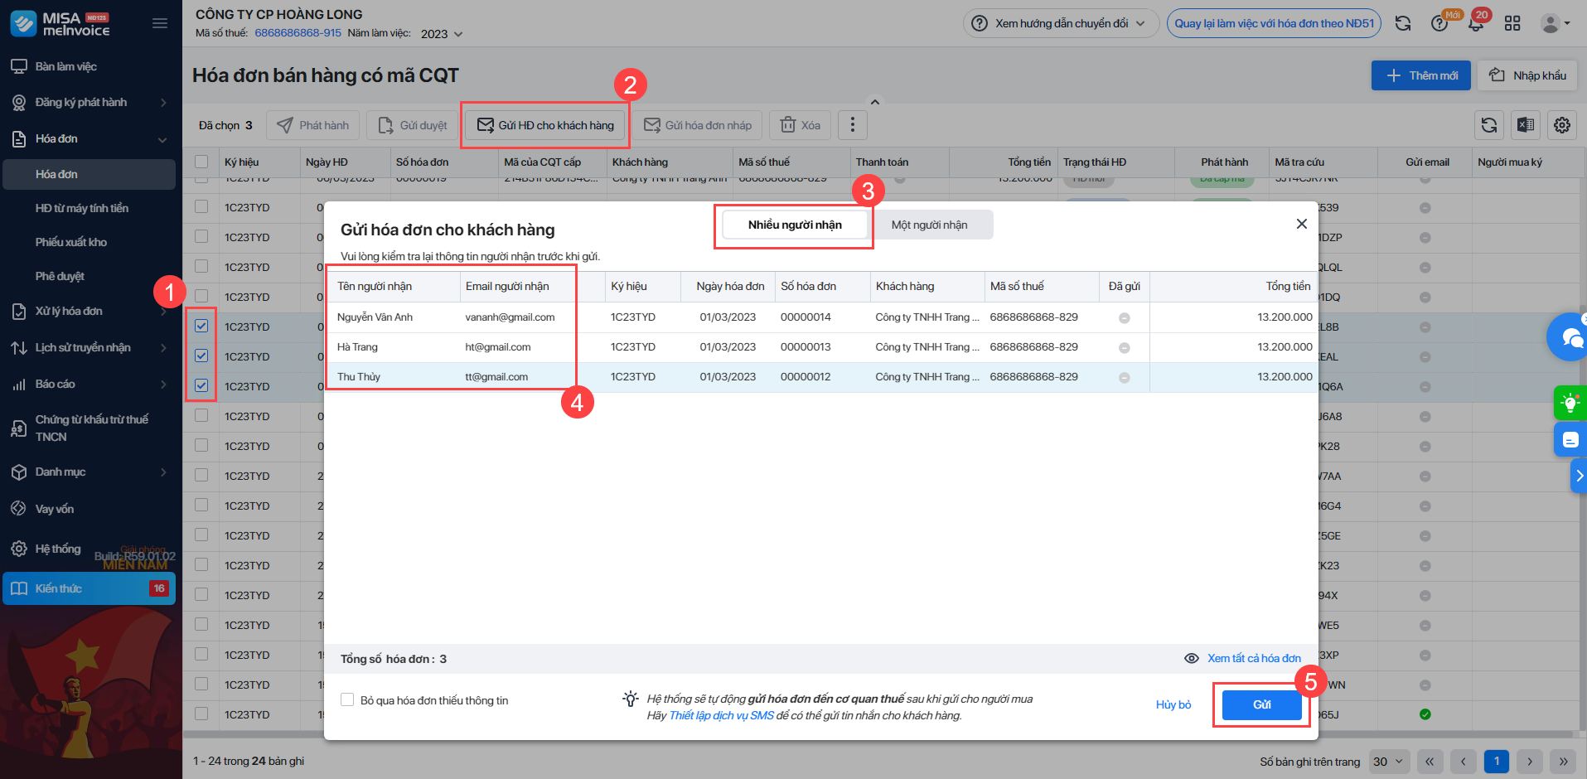This screenshot has height=779, width=1587.
Task: Open the working year 2023 dropdown
Action: coord(442,34)
